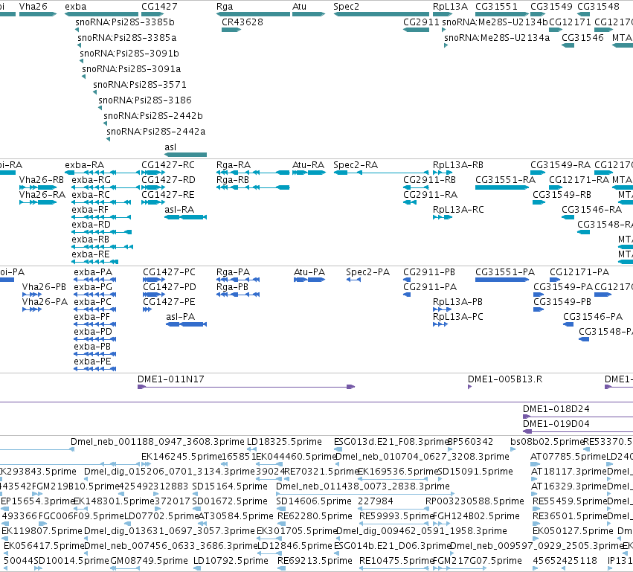This screenshot has width=633, height=572.
Task: Select the CG31551-RA transcript bar
Action: (502, 187)
